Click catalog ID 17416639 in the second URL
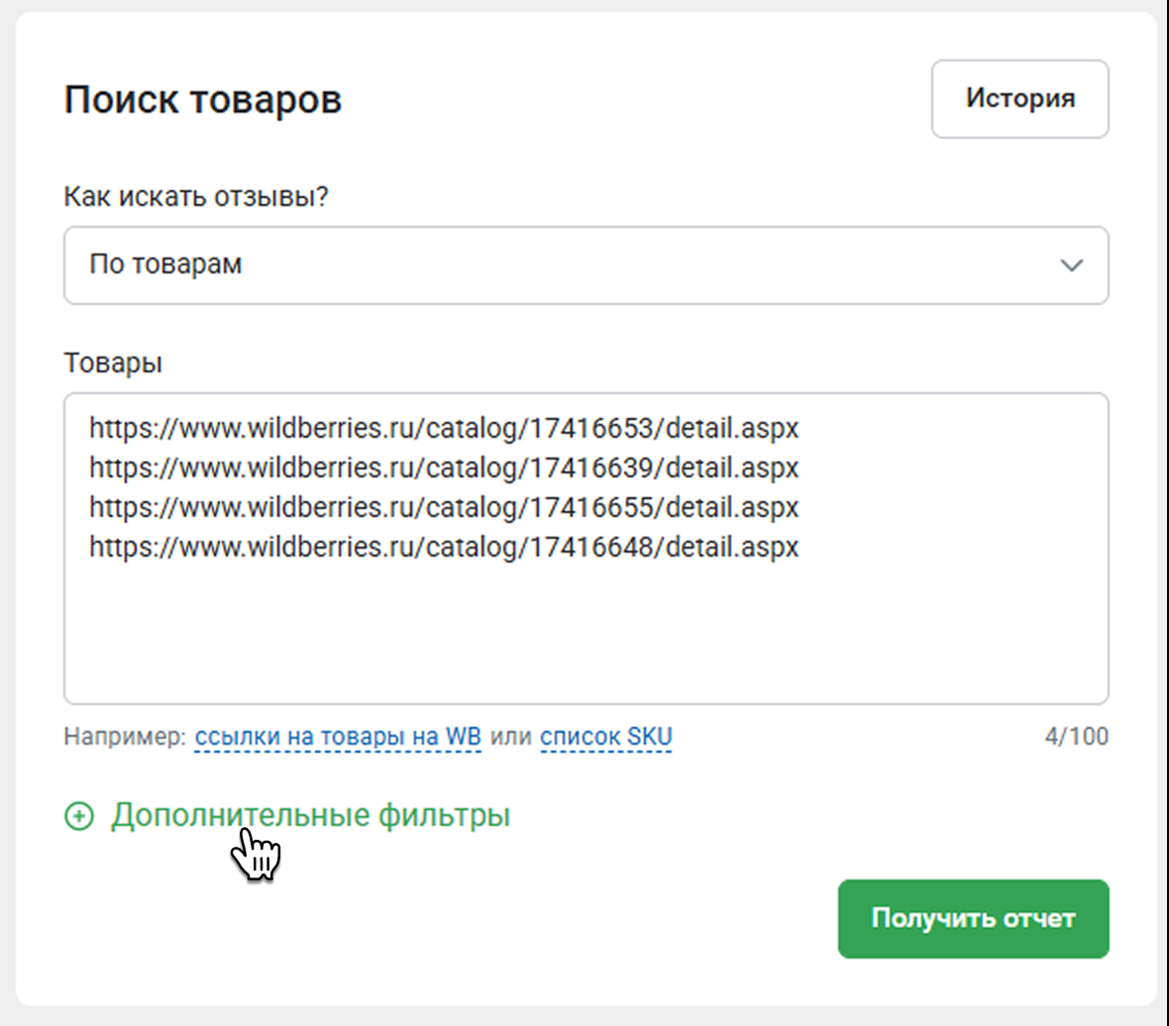The width and height of the screenshot is (1169, 1026). (591, 467)
